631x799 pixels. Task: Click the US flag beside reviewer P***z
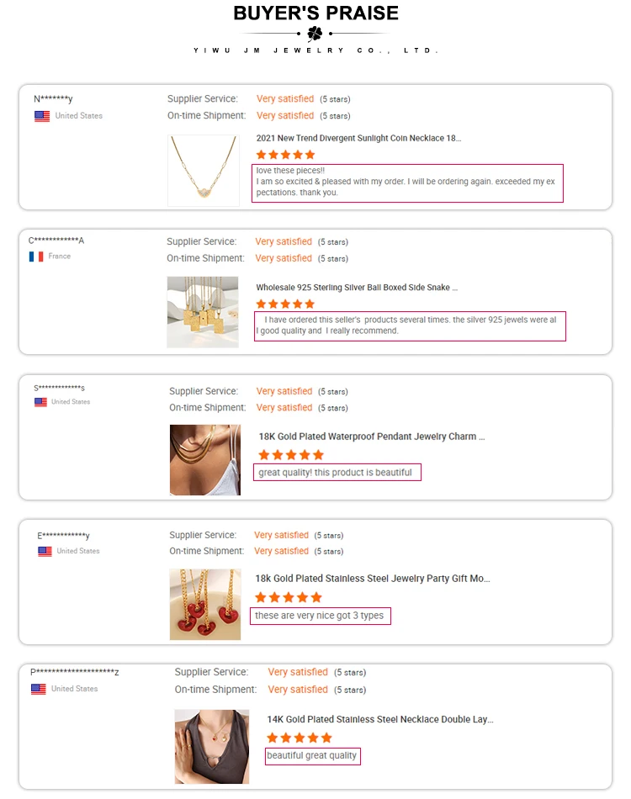coord(39,689)
